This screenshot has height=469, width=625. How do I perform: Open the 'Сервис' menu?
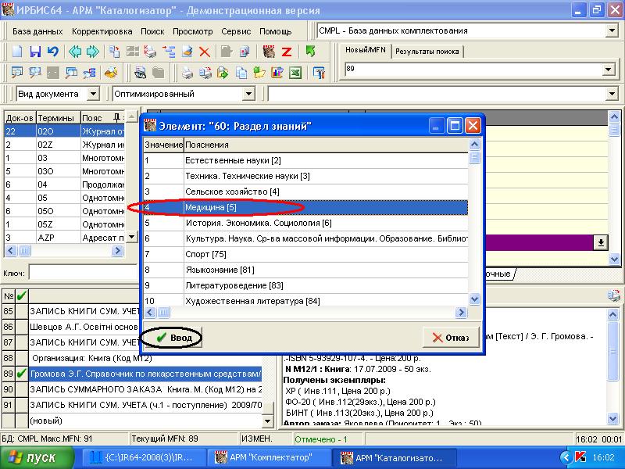(x=236, y=31)
